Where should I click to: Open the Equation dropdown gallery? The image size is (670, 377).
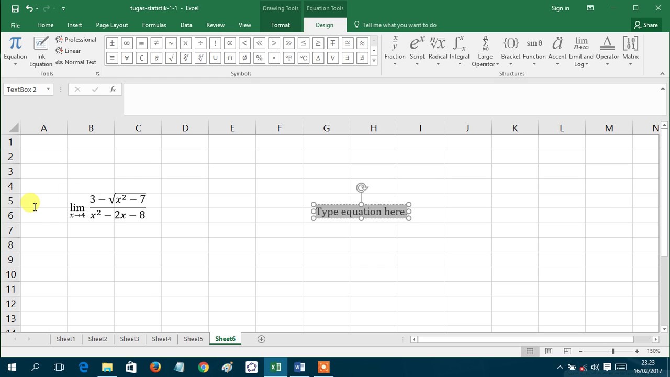pyautogui.click(x=15, y=52)
